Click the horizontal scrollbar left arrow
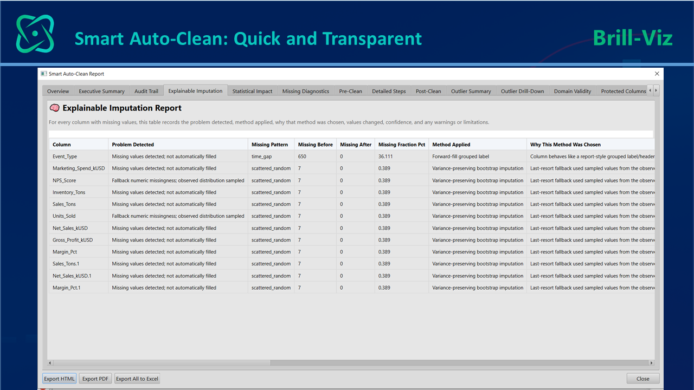The image size is (694, 390). pos(50,363)
